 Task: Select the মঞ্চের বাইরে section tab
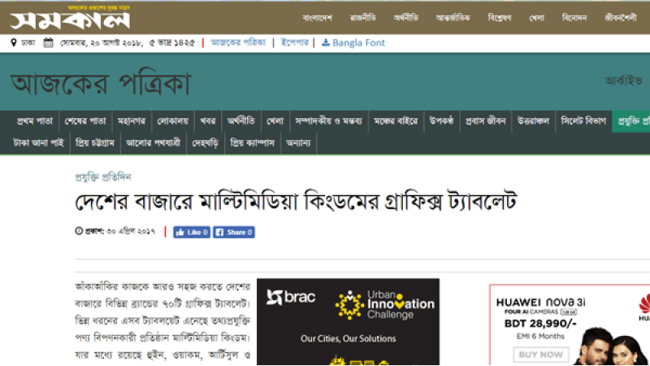[x=396, y=121]
